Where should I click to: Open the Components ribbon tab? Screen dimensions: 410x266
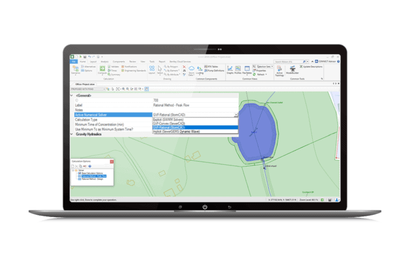pyautogui.click(x=119, y=61)
